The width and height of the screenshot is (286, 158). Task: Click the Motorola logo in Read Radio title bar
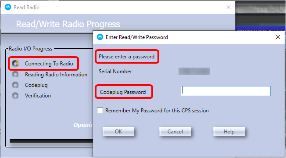coord(8,7)
